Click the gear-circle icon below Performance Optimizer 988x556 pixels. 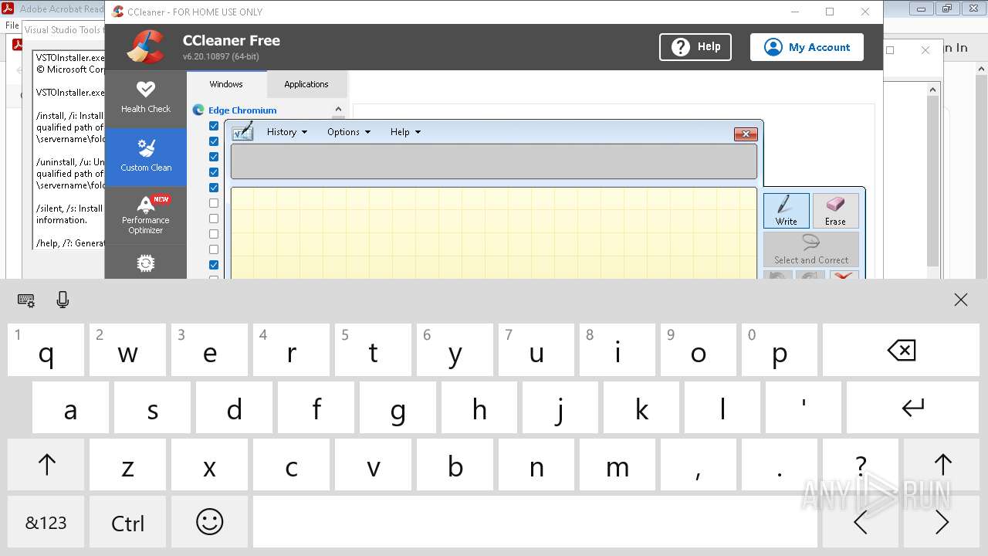145,263
